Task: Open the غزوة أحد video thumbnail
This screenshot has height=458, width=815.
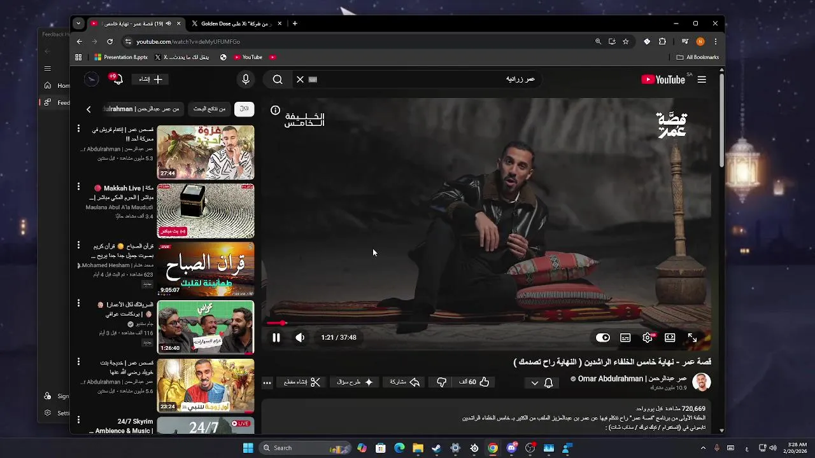Action: coord(206,153)
